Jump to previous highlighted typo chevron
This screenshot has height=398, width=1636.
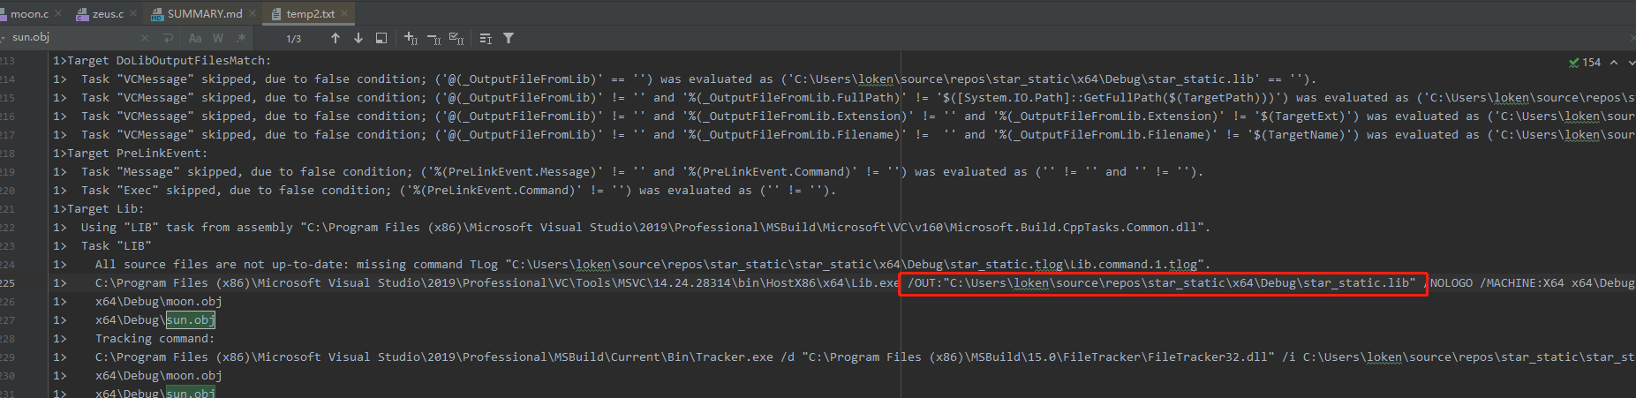1614,63
